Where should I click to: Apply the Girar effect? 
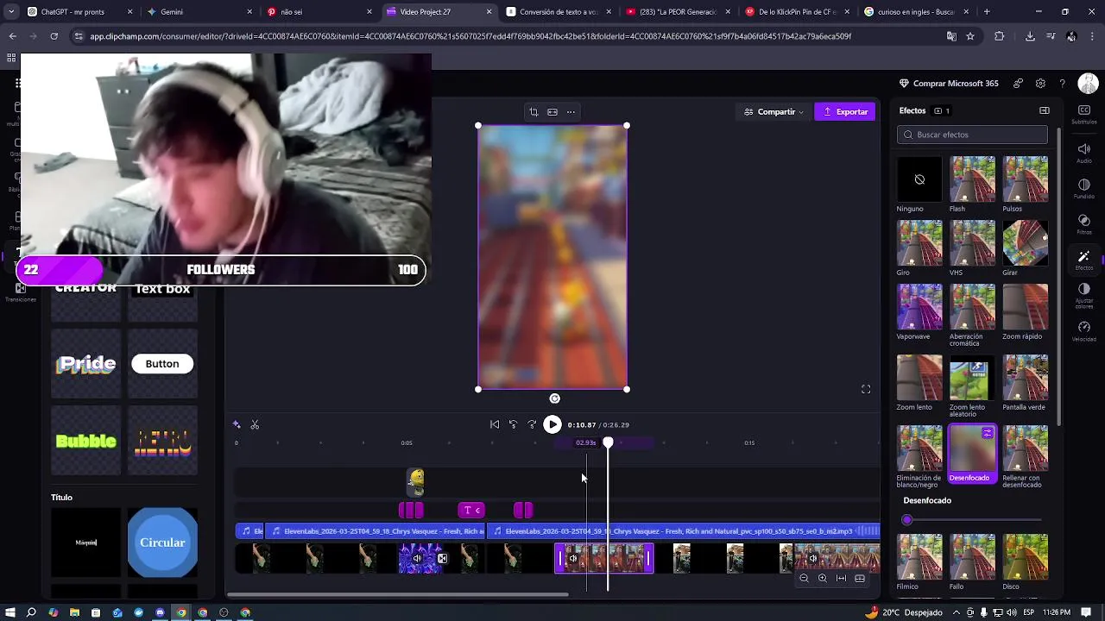1026,243
